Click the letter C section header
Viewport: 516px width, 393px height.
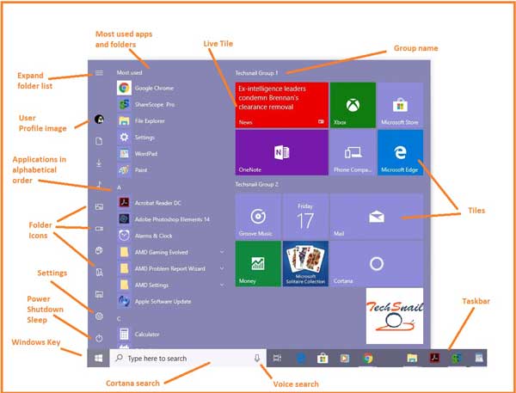(119, 318)
